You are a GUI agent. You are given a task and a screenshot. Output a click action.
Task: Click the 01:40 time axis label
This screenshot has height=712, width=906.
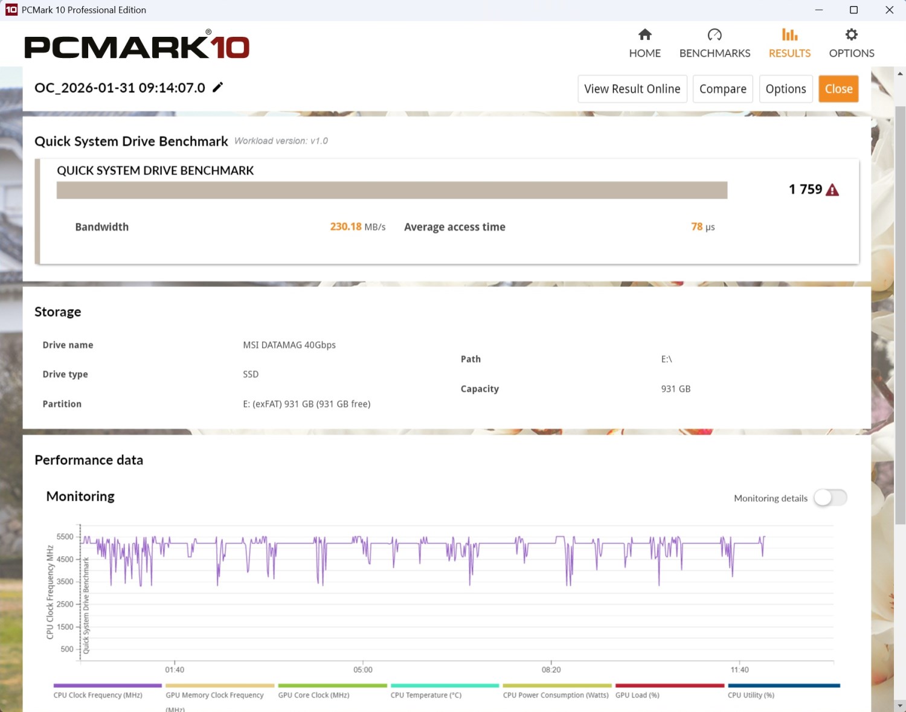(175, 670)
